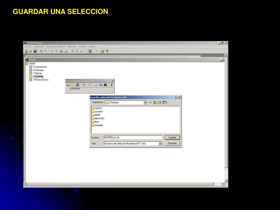Viewport: 280px width, 210px height.
Task: Toggle checkbox for 5 Santa Maria
Action: pos(31,67)
